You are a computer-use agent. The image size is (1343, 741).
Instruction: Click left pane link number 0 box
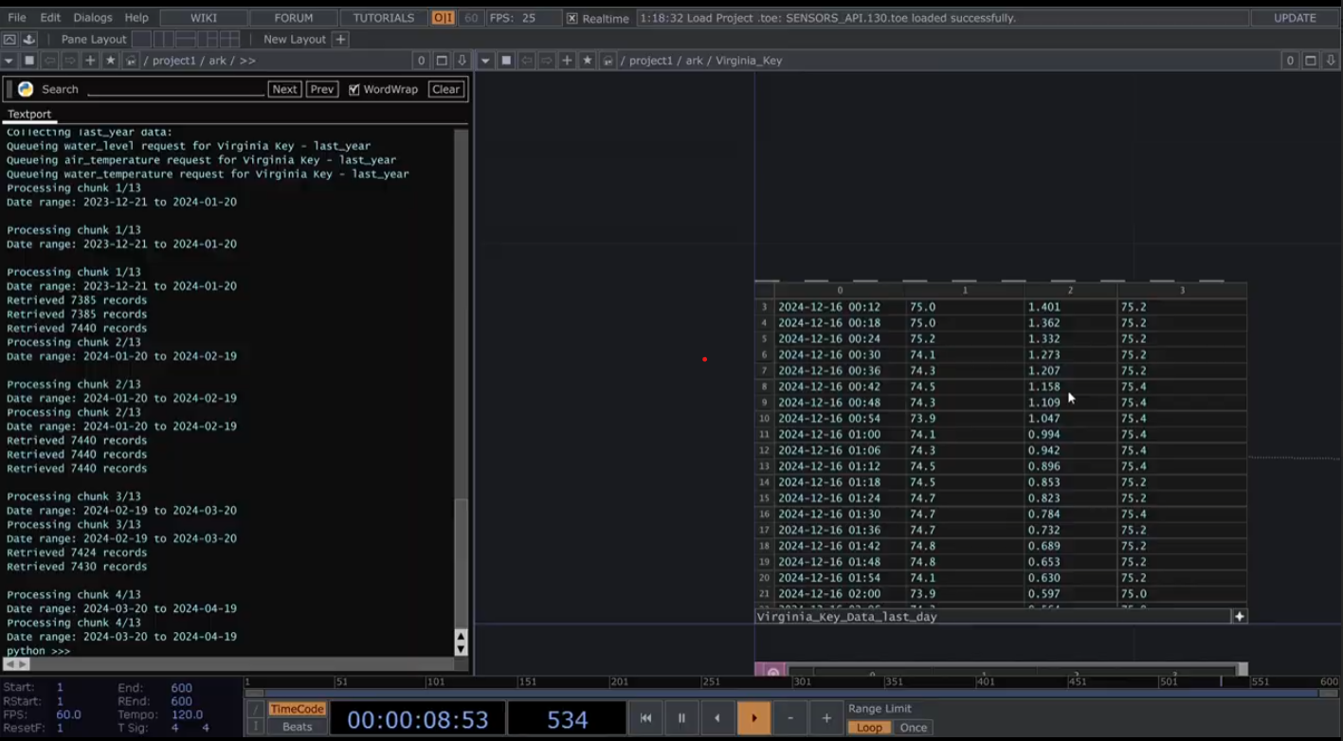[x=421, y=61]
